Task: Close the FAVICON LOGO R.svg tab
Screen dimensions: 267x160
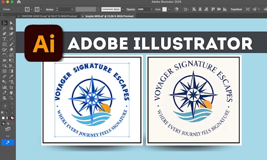Action: point(19,16)
